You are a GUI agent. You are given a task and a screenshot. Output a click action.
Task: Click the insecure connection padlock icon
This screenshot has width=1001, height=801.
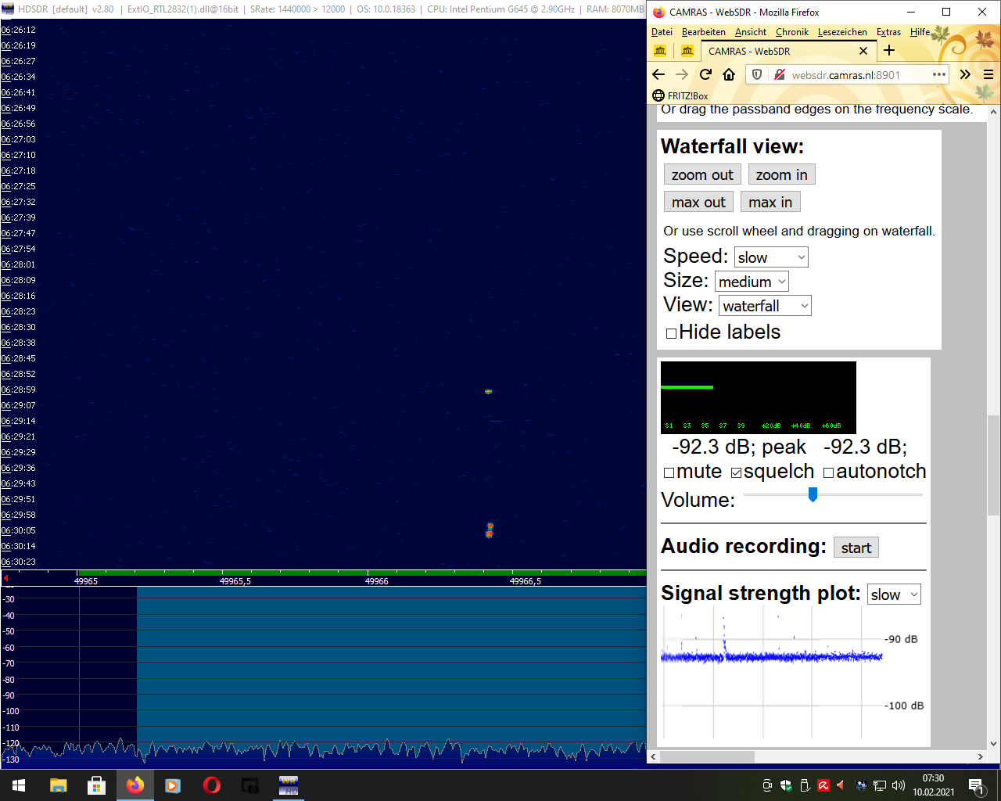pyautogui.click(x=779, y=75)
